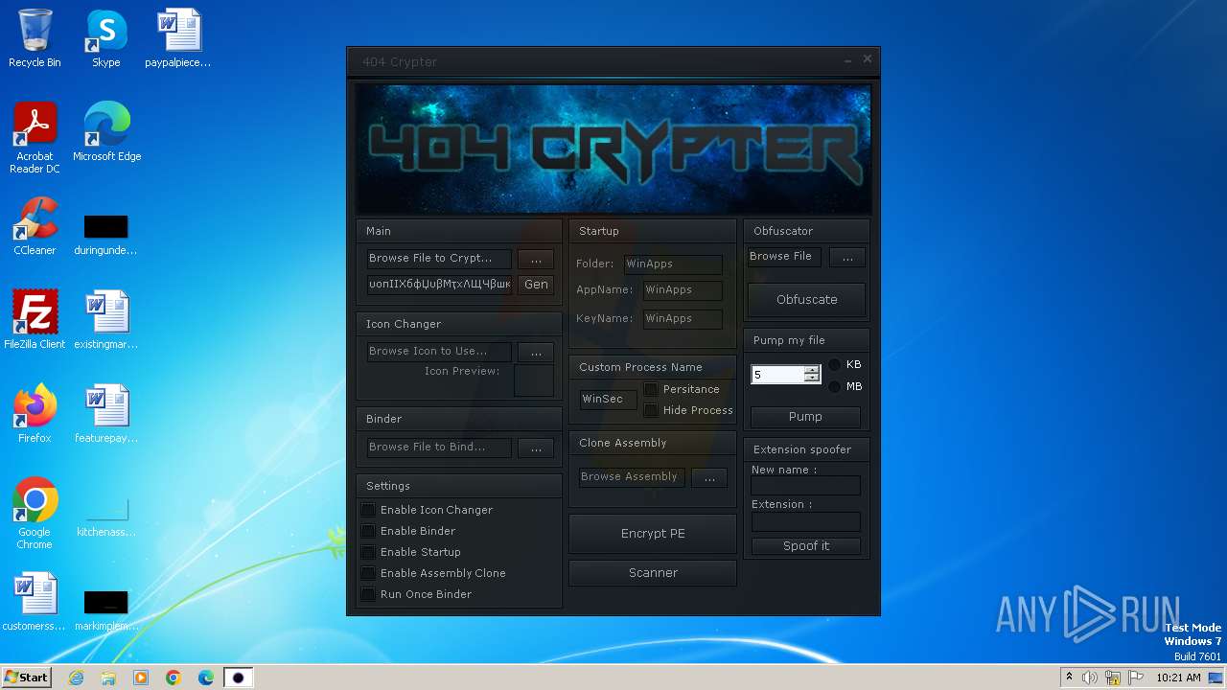This screenshot has height=690, width=1227.
Task: Focus the New name field
Action: pyautogui.click(x=806, y=487)
